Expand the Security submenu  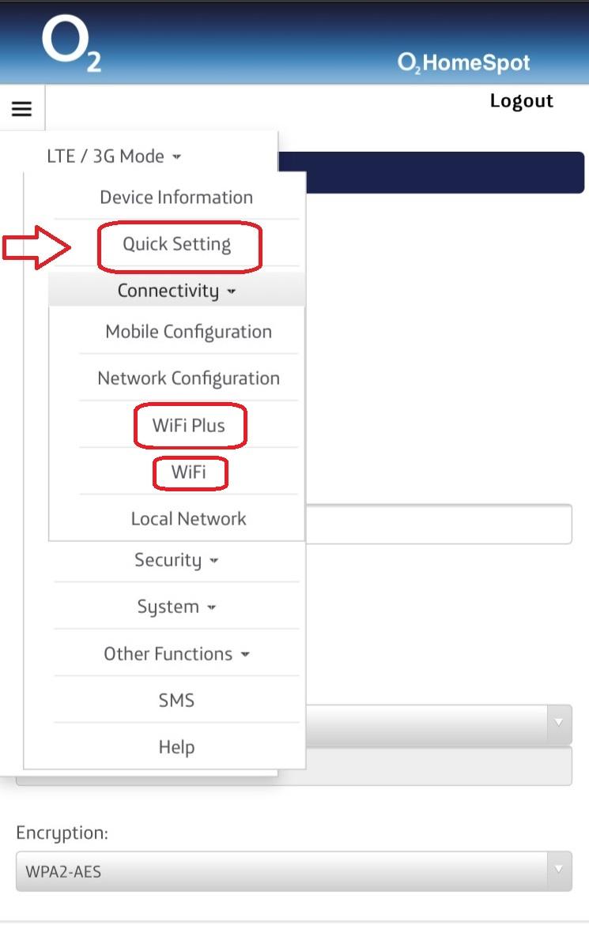click(176, 560)
